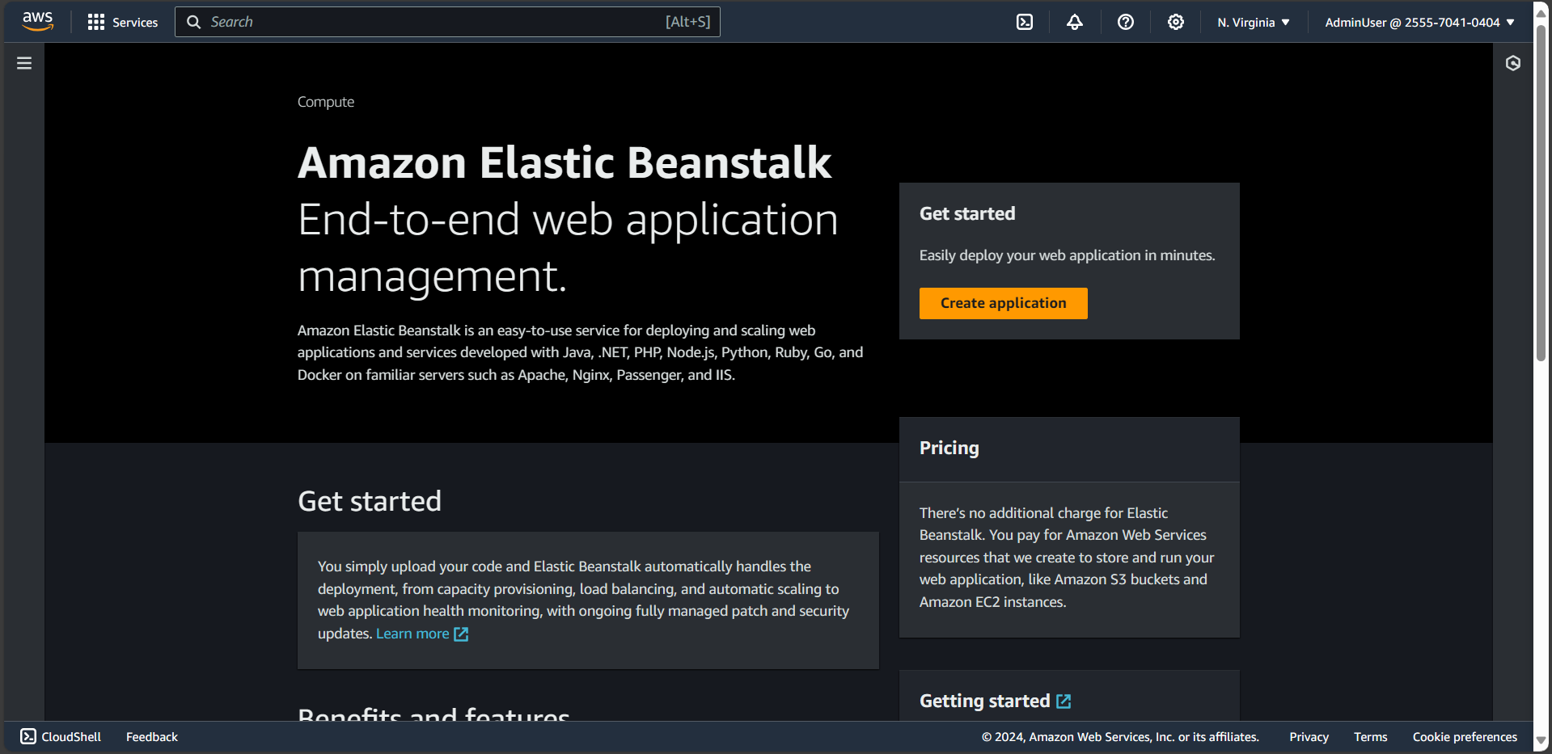This screenshot has width=1552, height=754.
Task: Follow the Learn more link
Action: pyautogui.click(x=412, y=634)
